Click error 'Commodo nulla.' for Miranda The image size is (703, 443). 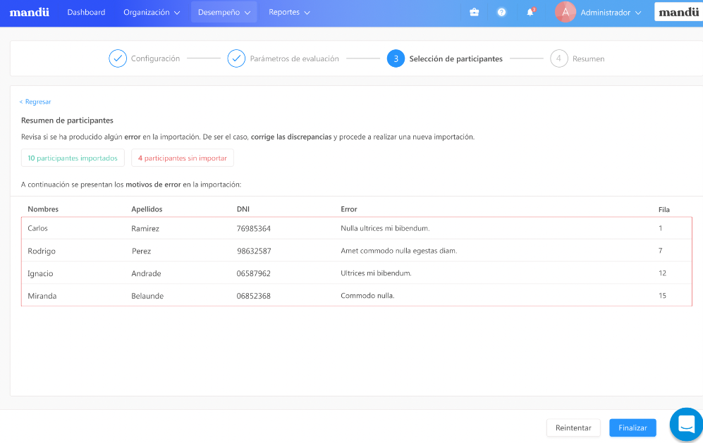pos(367,296)
